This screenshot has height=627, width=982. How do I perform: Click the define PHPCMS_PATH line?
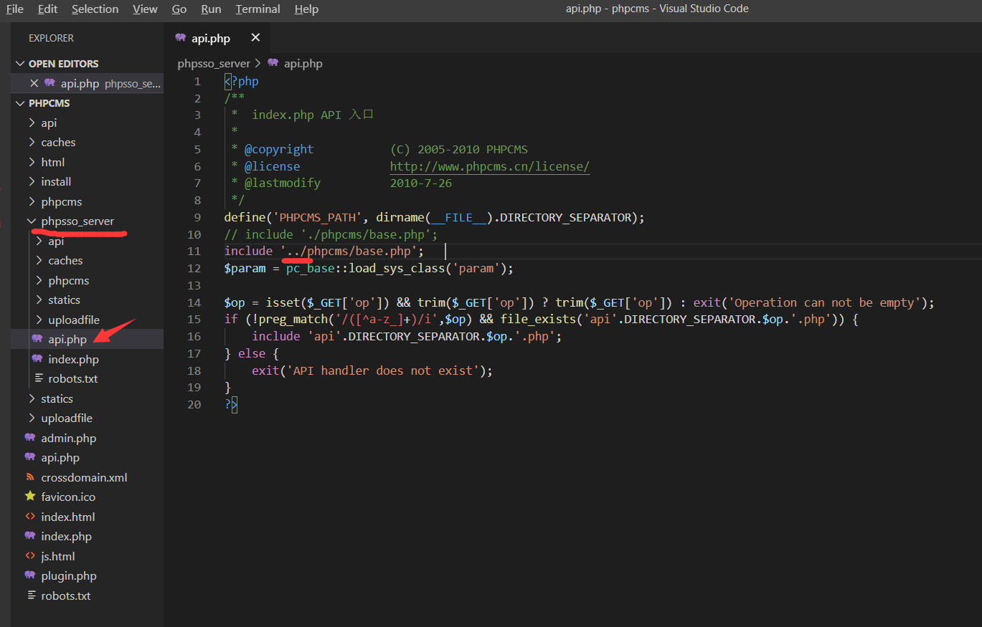pos(435,217)
